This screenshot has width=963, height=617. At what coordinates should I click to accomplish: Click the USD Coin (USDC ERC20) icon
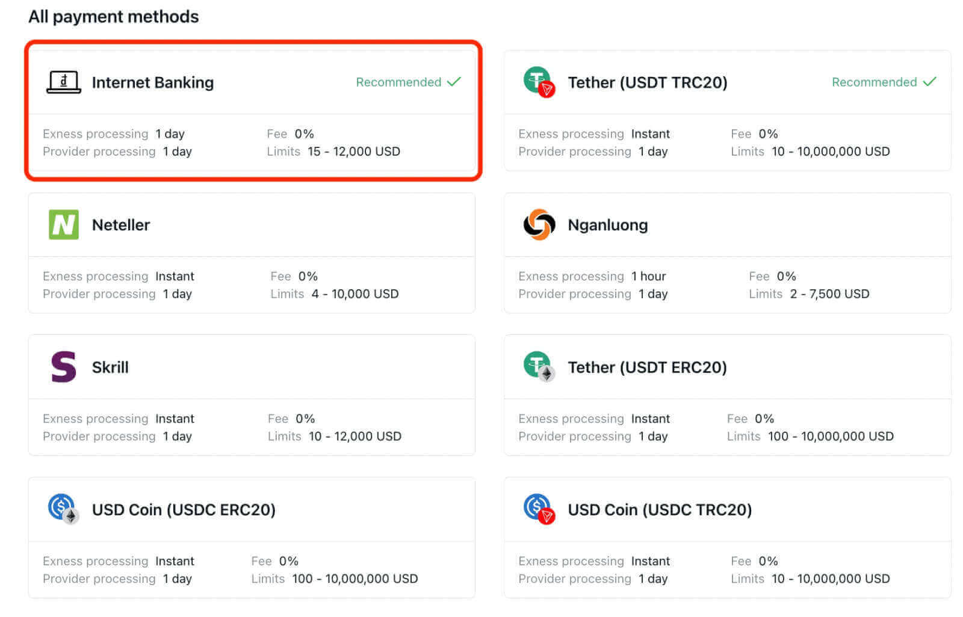(63, 509)
